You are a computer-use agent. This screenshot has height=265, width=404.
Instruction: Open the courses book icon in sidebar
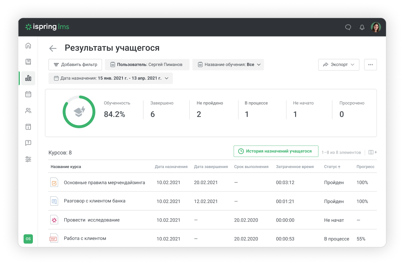(x=28, y=62)
